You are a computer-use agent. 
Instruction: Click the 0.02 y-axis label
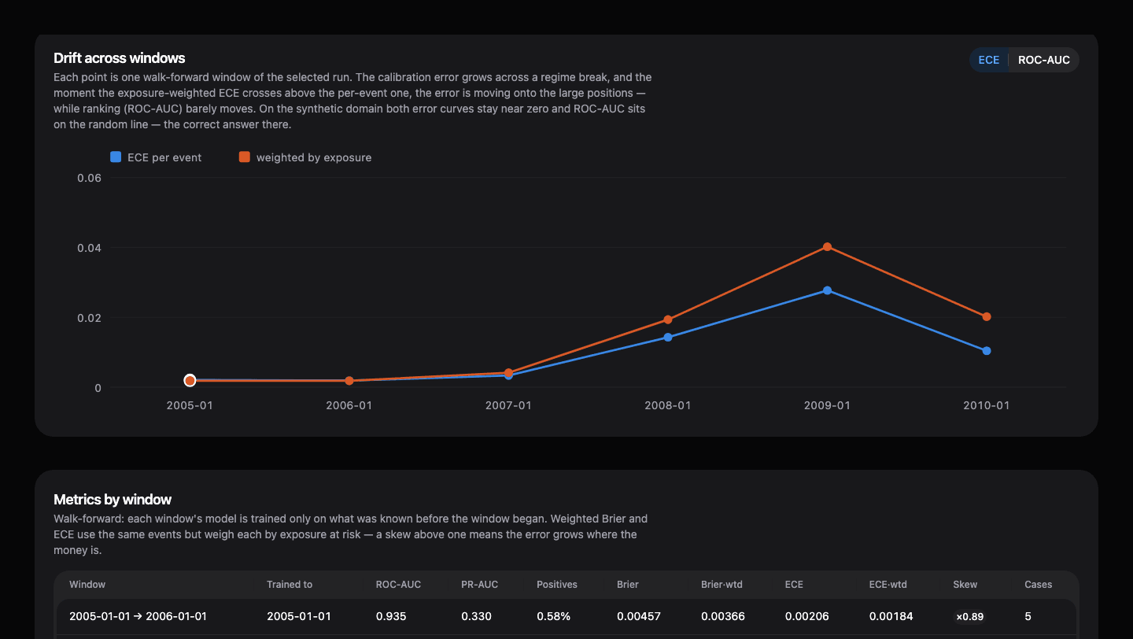pyautogui.click(x=90, y=318)
